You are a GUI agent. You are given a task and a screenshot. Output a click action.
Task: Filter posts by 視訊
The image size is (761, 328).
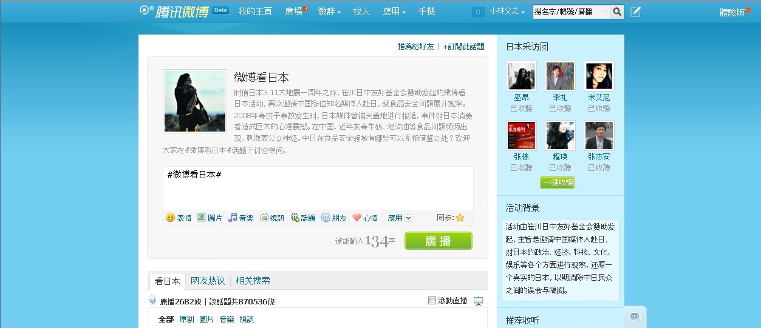point(247,320)
